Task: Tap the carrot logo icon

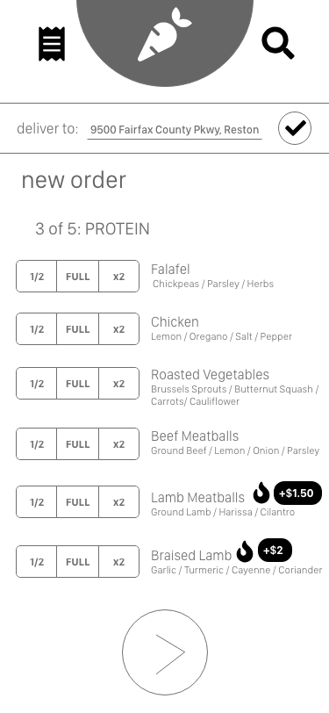Action: pos(165,34)
